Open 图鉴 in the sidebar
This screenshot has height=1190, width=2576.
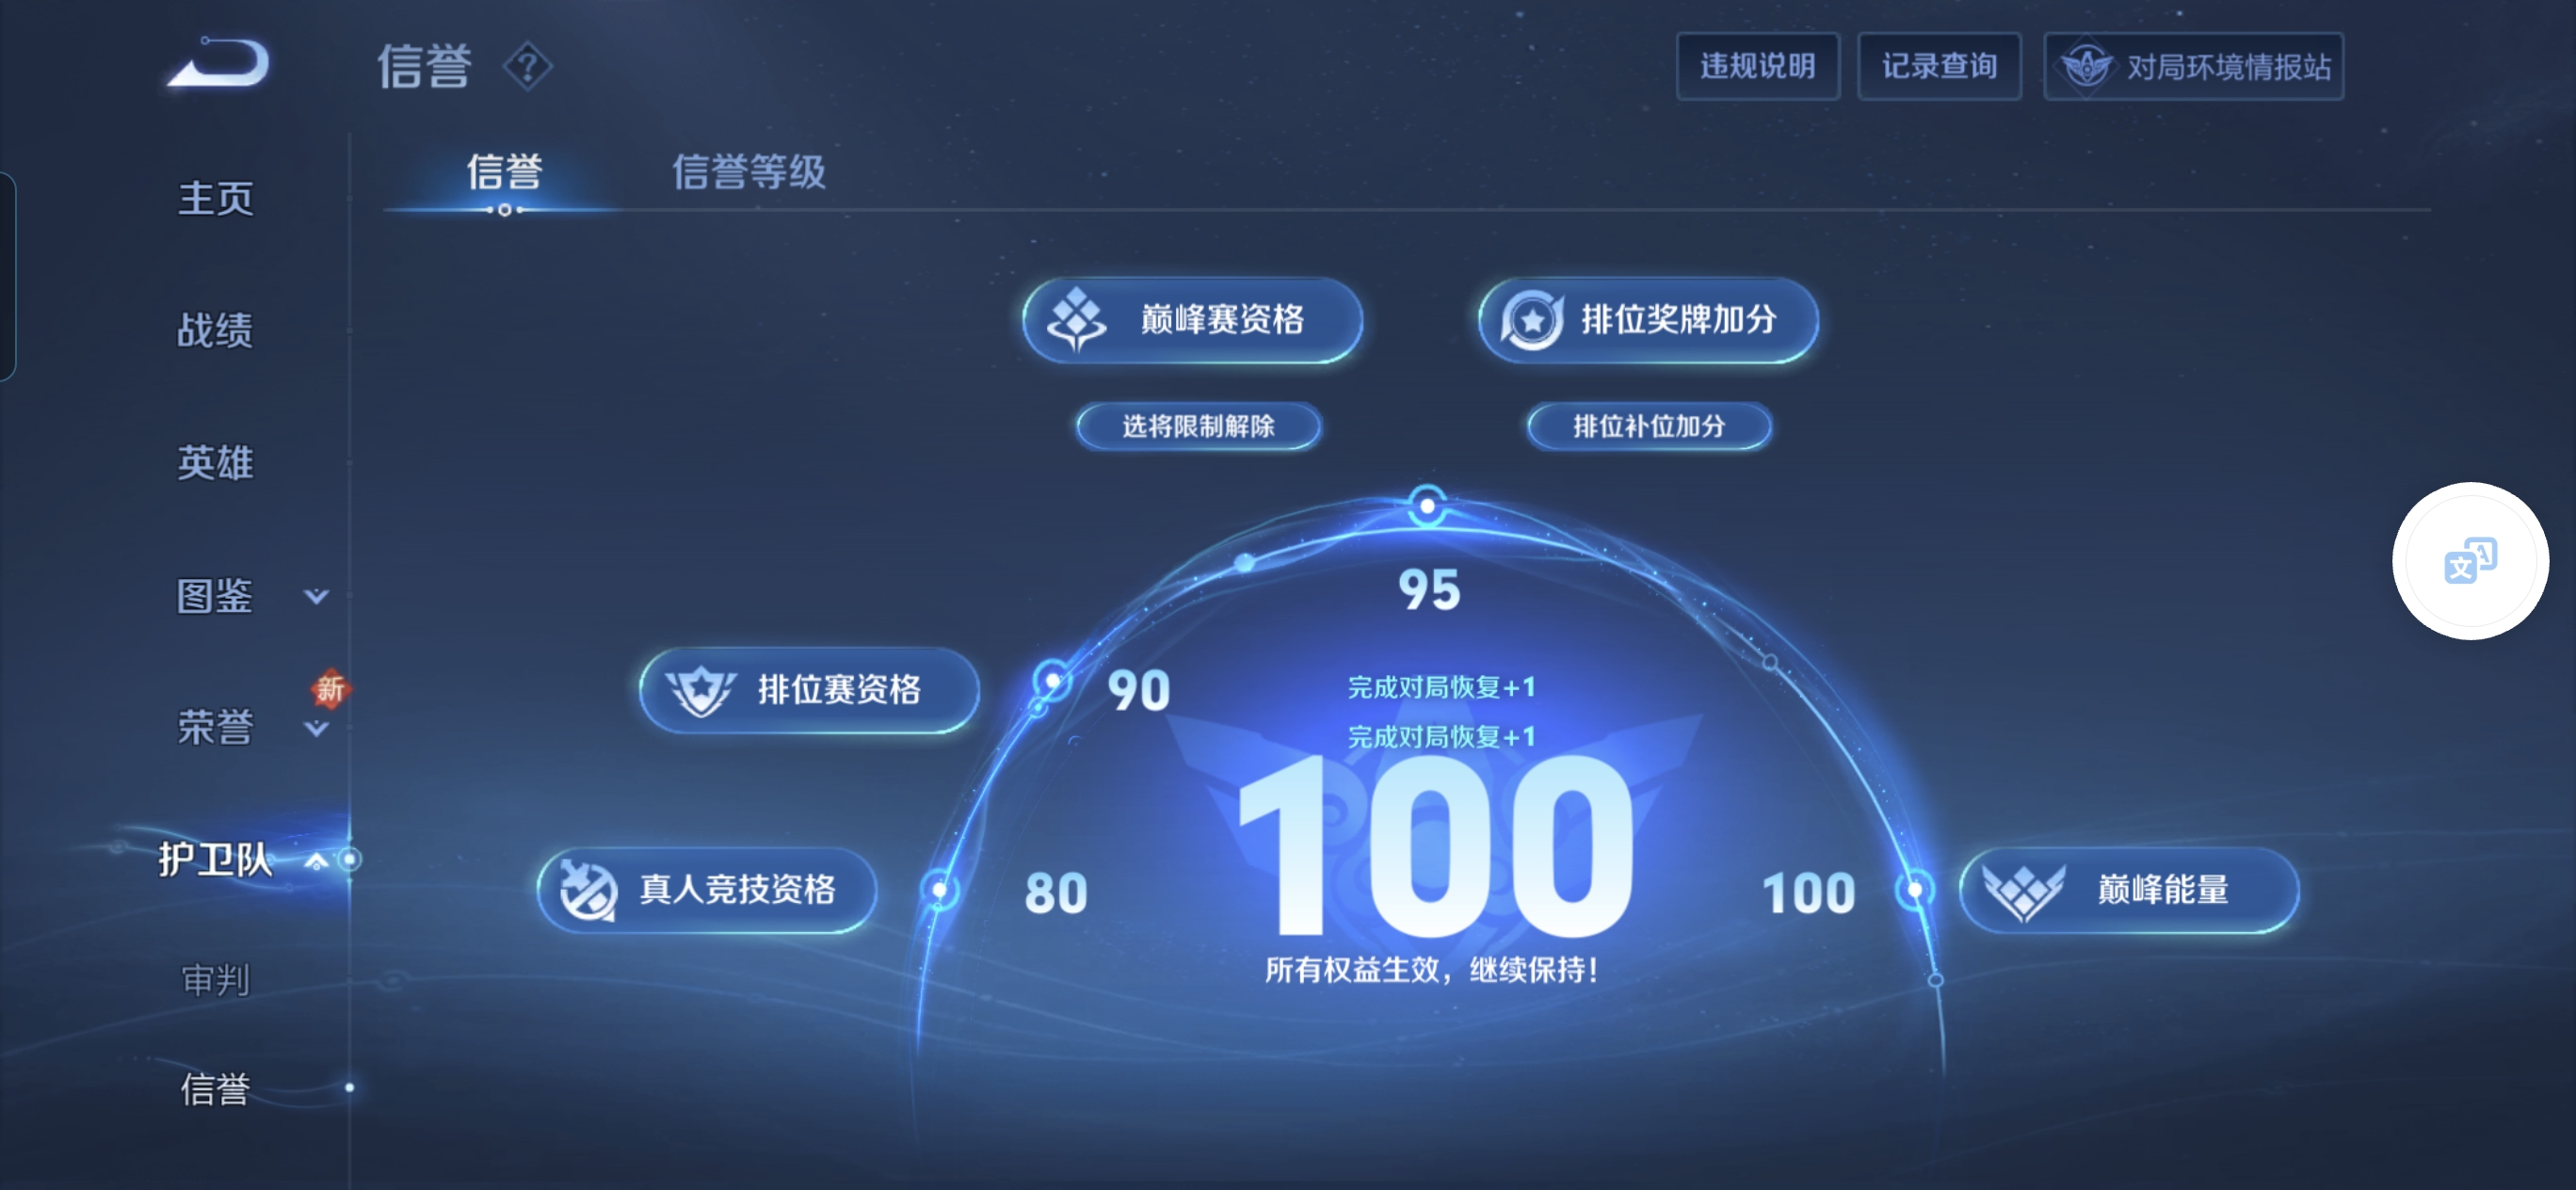click(x=215, y=596)
